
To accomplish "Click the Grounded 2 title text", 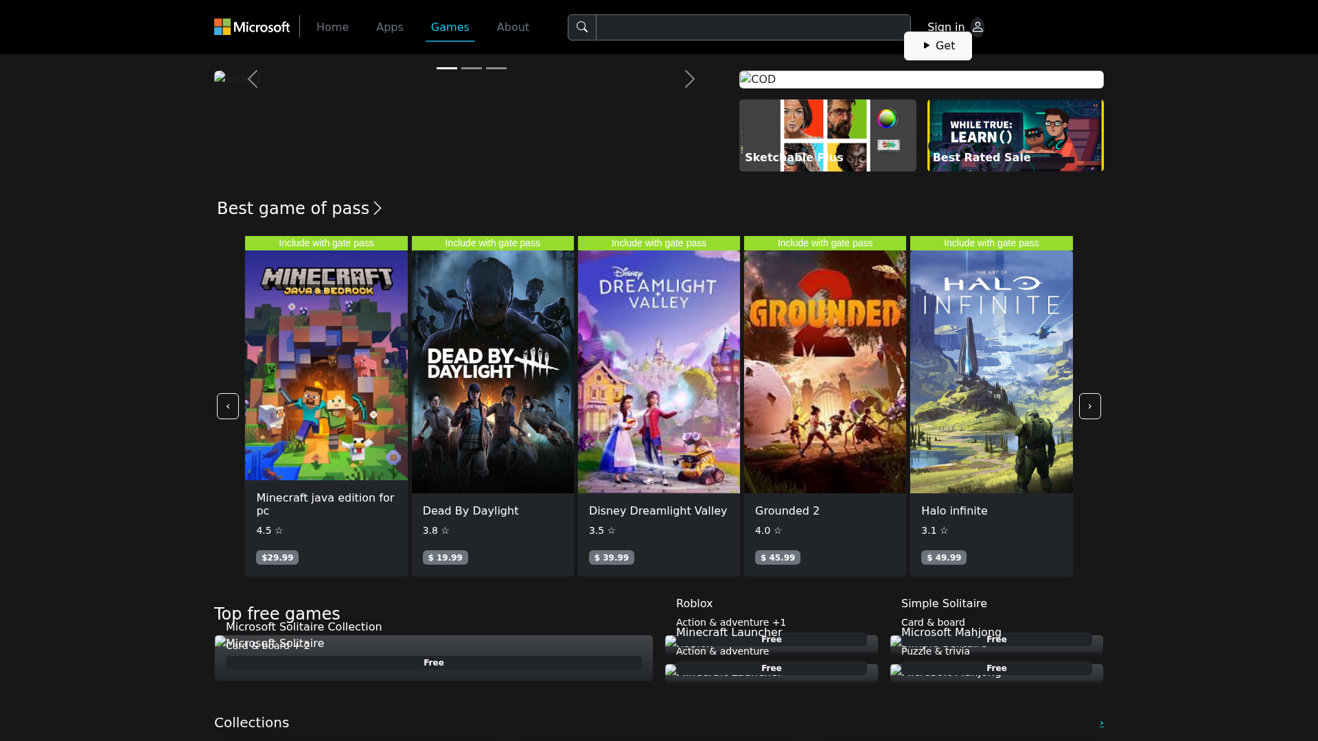I will 787,511.
